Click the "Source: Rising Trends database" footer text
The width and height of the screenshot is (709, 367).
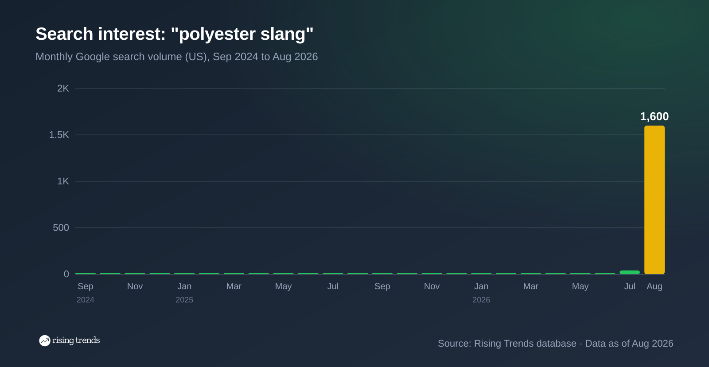click(x=507, y=344)
